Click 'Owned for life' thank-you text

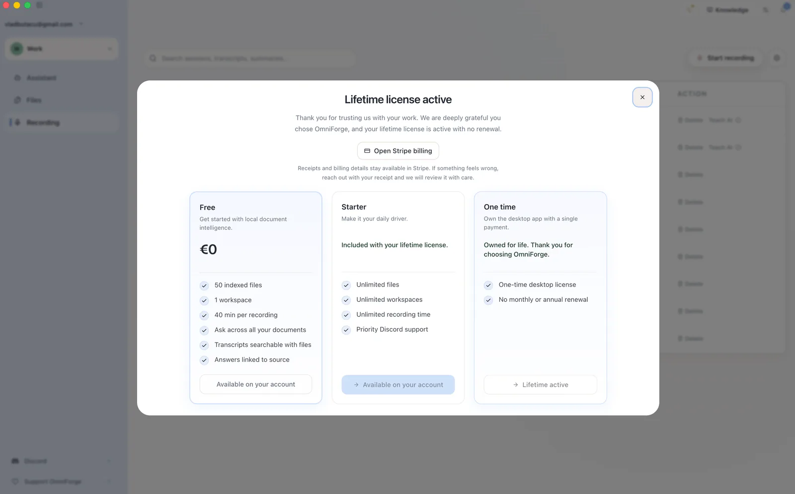coord(528,250)
